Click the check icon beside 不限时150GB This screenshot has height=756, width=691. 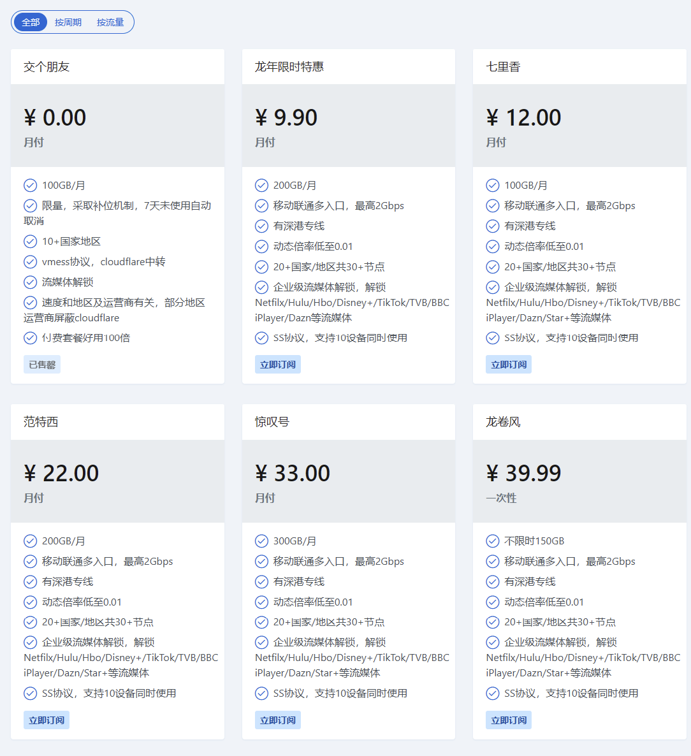point(493,541)
